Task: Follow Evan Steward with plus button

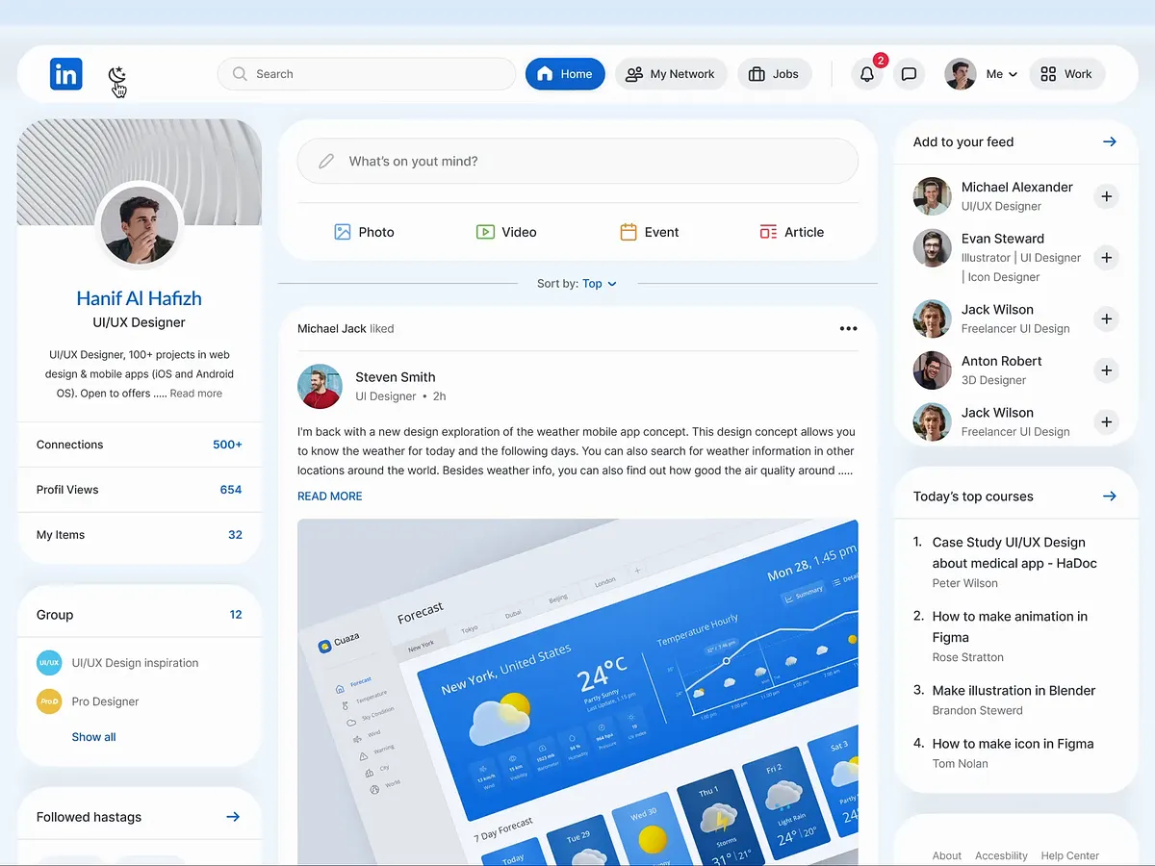Action: point(1107,258)
